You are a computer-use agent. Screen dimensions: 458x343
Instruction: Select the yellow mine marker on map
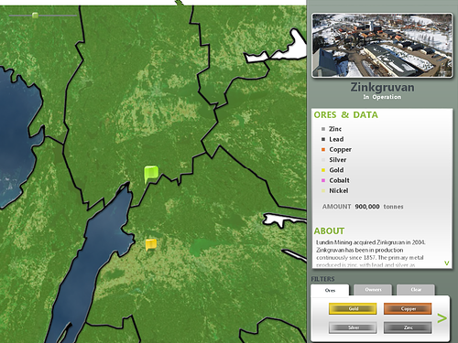[151, 244]
